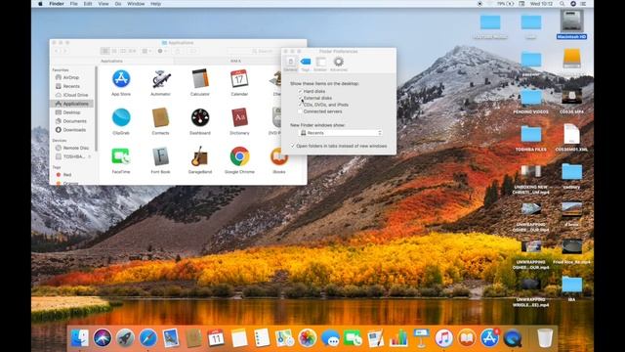Select Recents in Finder sidebar
The width and height of the screenshot is (625, 352).
pos(72,86)
